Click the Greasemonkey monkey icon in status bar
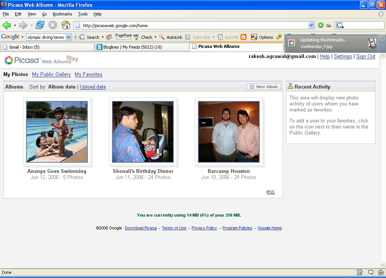This screenshot has width=386, height=278. click(x=380, y=272)
